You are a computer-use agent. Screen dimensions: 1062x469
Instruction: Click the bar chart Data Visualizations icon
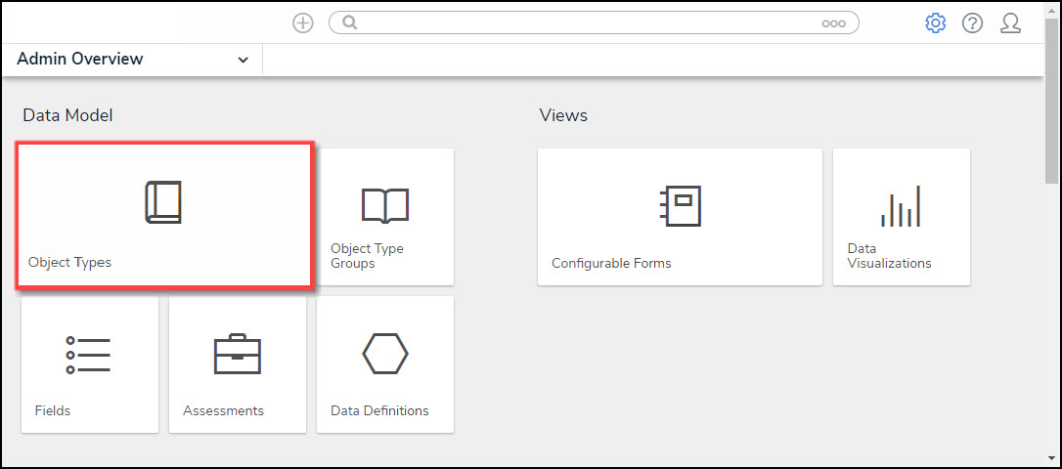coord(901,206)
